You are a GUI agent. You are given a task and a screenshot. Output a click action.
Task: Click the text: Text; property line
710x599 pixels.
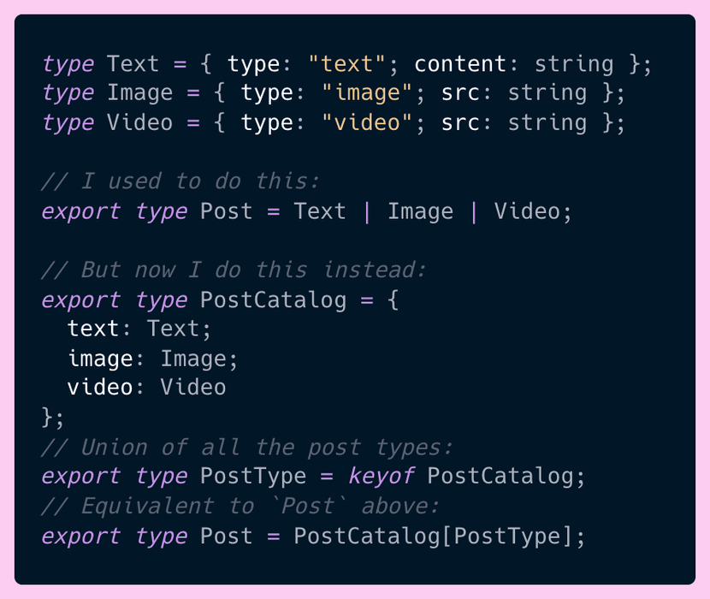coord(139,329)
